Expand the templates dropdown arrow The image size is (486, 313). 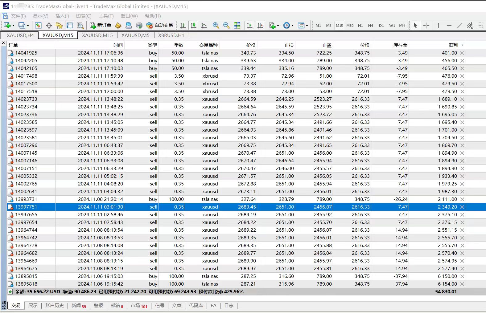click(307, 26)
